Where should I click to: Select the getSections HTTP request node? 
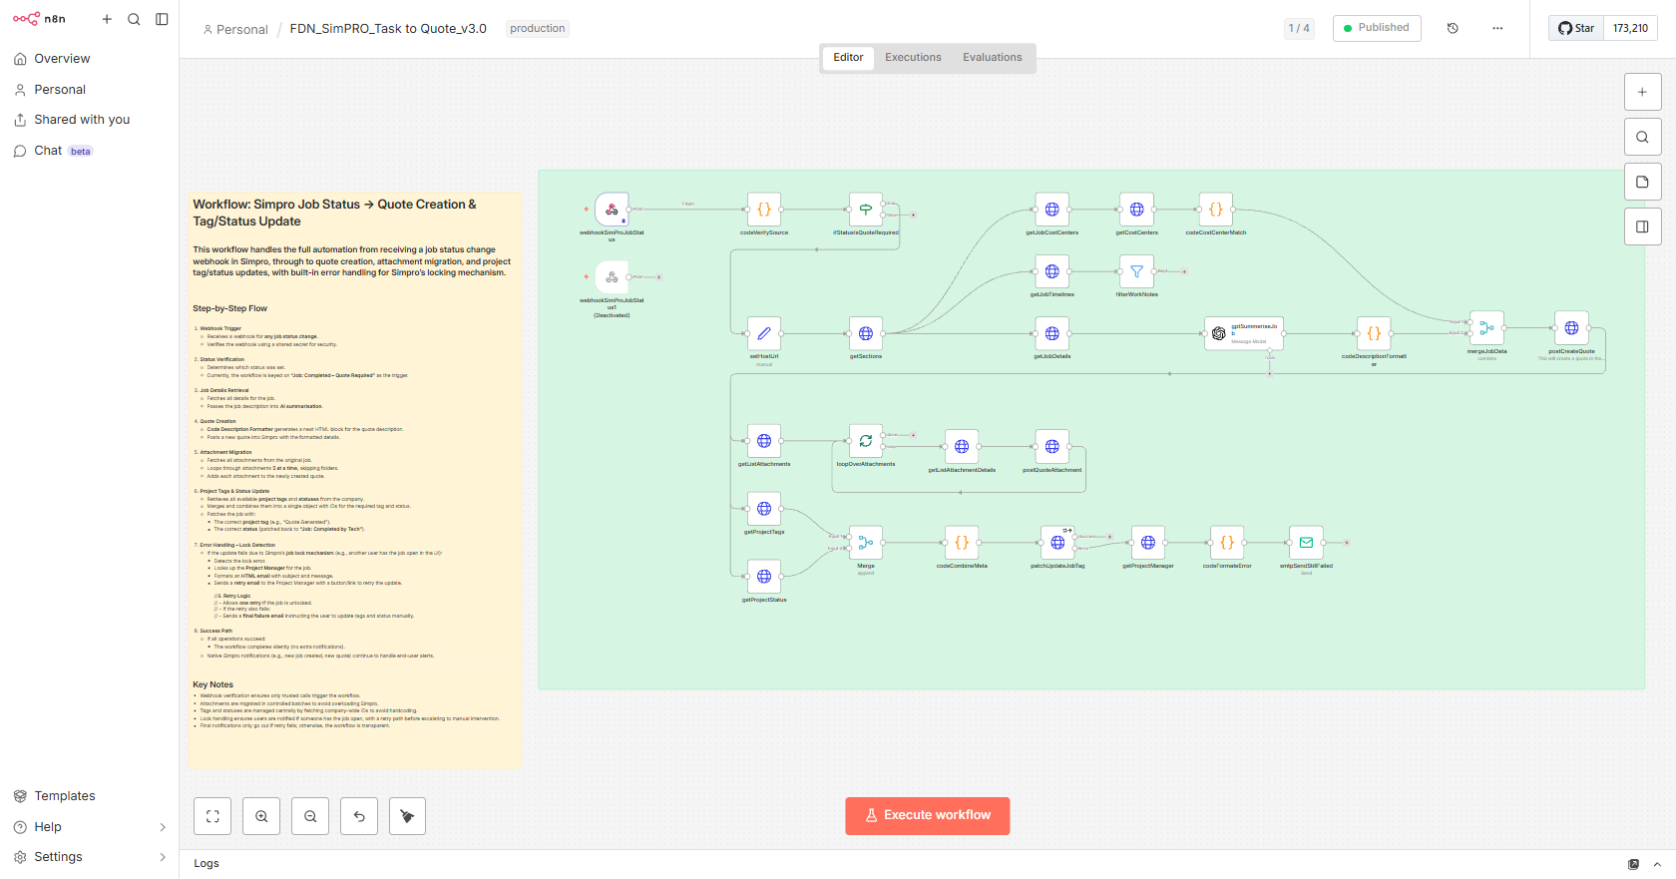point(866,333)
